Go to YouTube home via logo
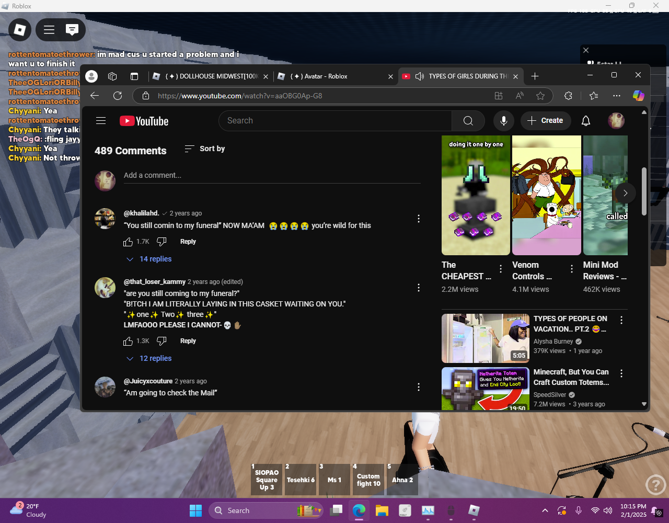This screenshot has width=669, height=523. [x=144, y=121]
